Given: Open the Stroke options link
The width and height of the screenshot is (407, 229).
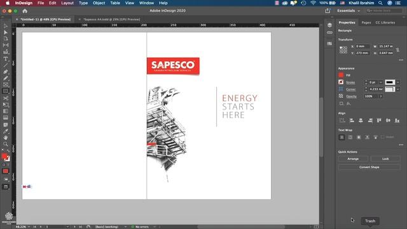Looking at the screenshot, I should coord(350,83).
